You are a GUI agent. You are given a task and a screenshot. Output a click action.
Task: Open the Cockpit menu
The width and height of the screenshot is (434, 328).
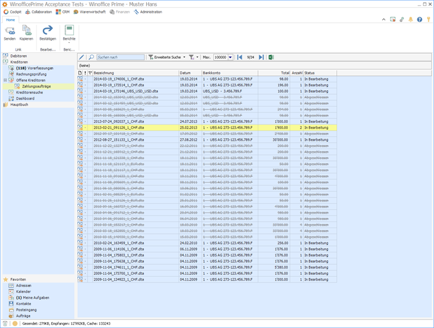12,12
